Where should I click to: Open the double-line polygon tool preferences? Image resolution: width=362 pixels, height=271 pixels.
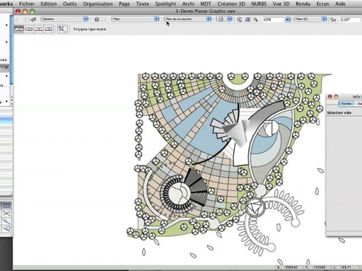62,29
